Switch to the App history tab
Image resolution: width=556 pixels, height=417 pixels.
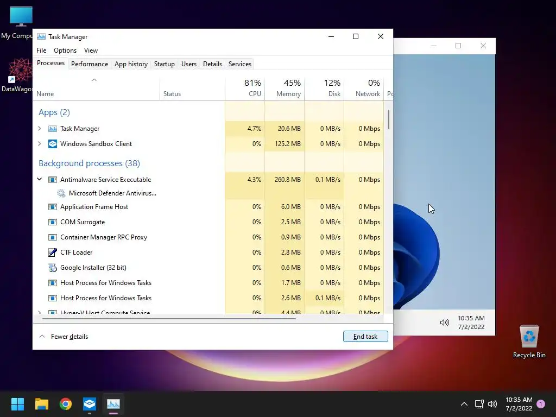pyautogui.click(x=131, y=64)
